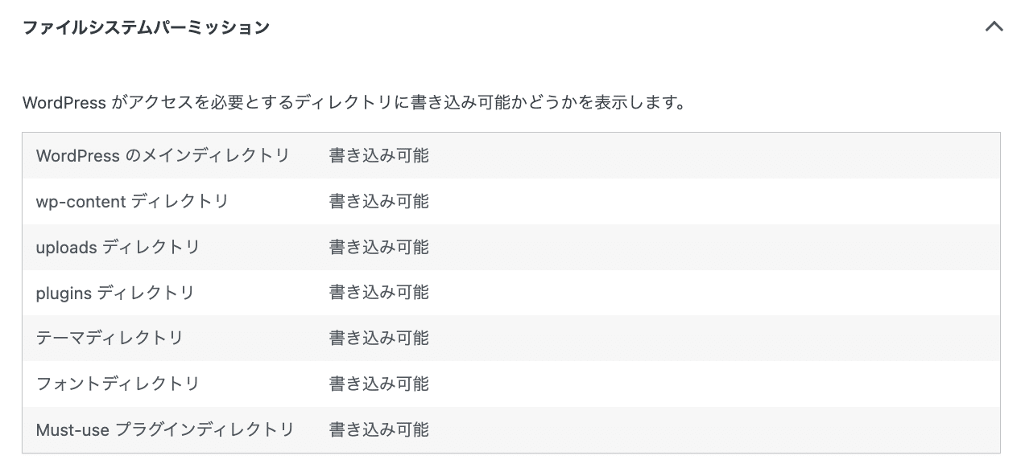Click 書き込み可能 beside uploads ディレクトリ
The image size is (1021, 468).
point(378,247)
